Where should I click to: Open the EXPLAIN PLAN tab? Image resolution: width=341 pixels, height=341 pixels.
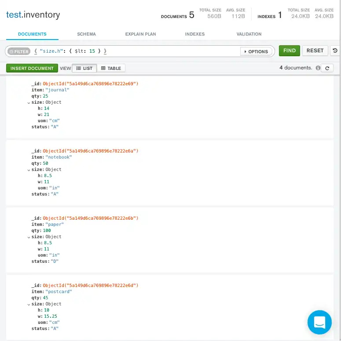(140, 34)
